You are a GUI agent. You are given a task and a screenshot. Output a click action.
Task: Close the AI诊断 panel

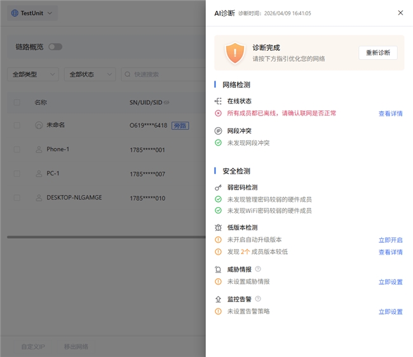coord(400,13)
